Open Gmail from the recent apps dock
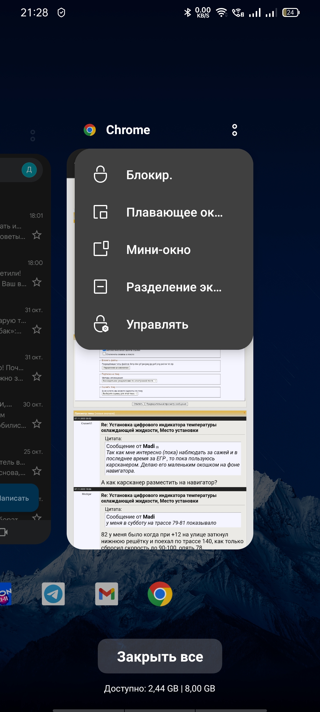Screen dimensions: 320x712 point(107,594)
